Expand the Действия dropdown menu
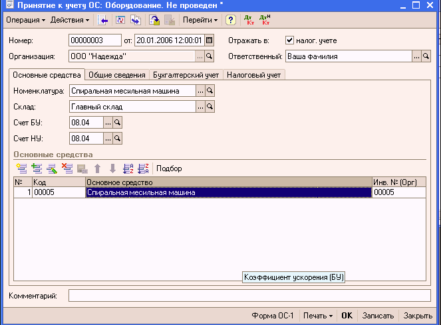Screen dimensions: 441x325 click(x=71, y=20)
